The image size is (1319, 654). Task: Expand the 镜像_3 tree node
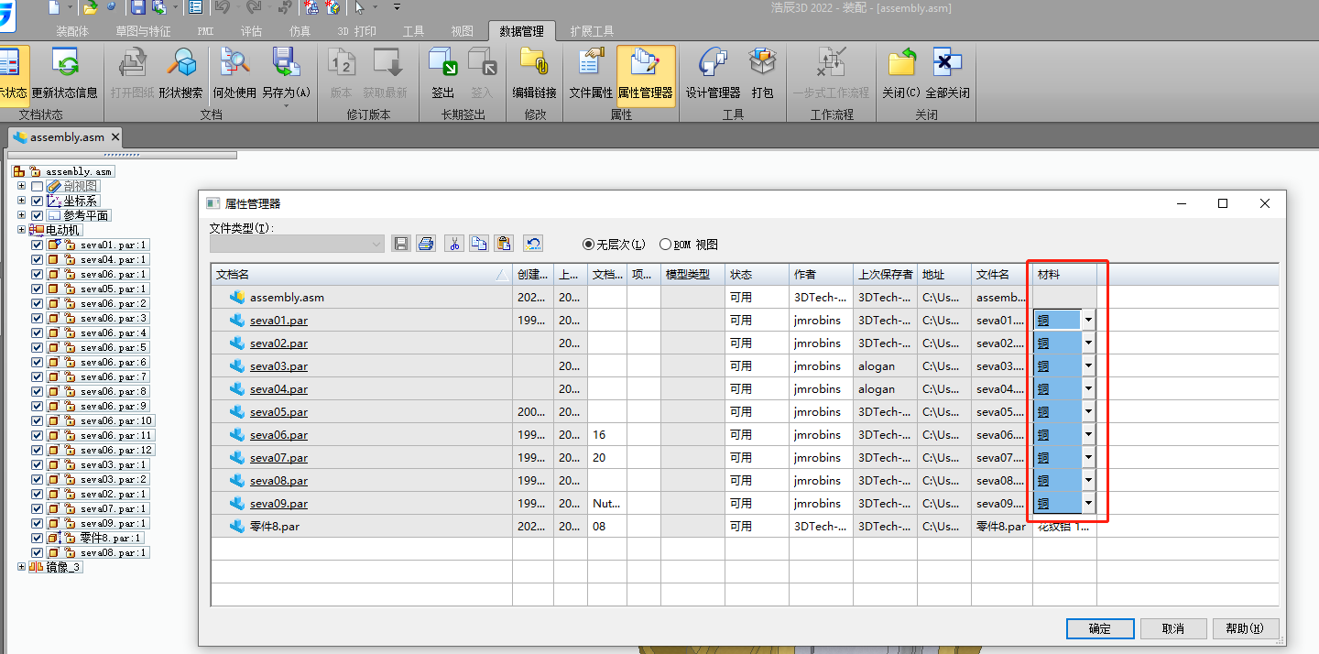tap(21, 567)
